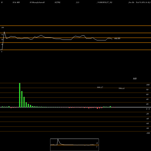
Task: Click the MunafaSutra title text
Action: (37, 2)
